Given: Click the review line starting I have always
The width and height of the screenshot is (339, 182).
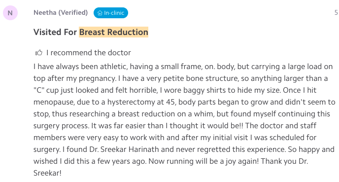Looking at the screenshot, I should [183, 67].
